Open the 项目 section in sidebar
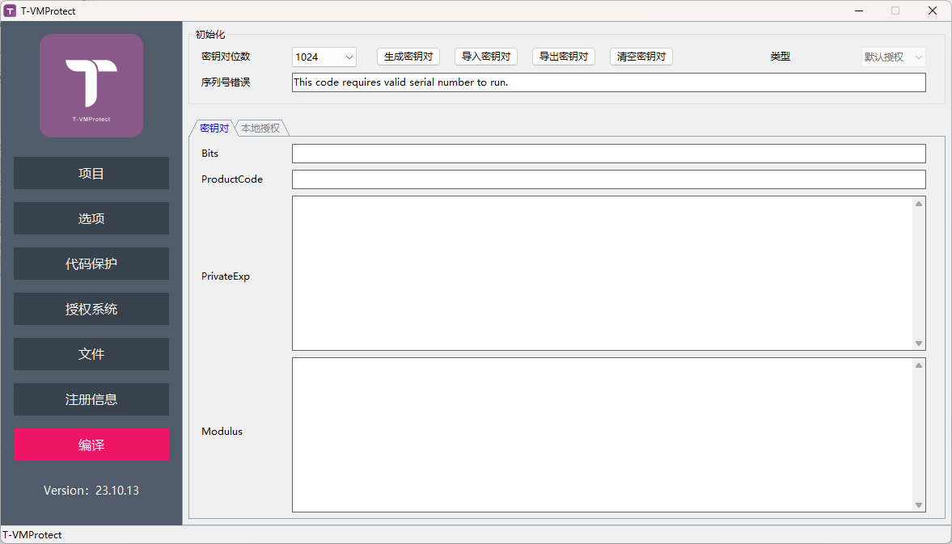The image size is (952, 544). pyautogui.click(x=91, y=173)
